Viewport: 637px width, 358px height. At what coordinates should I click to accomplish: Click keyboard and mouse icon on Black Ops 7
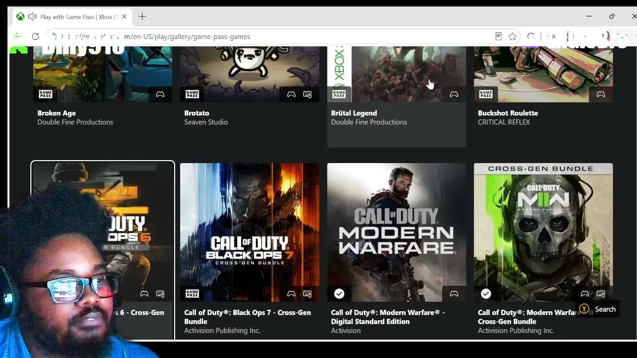click(308, 294)
